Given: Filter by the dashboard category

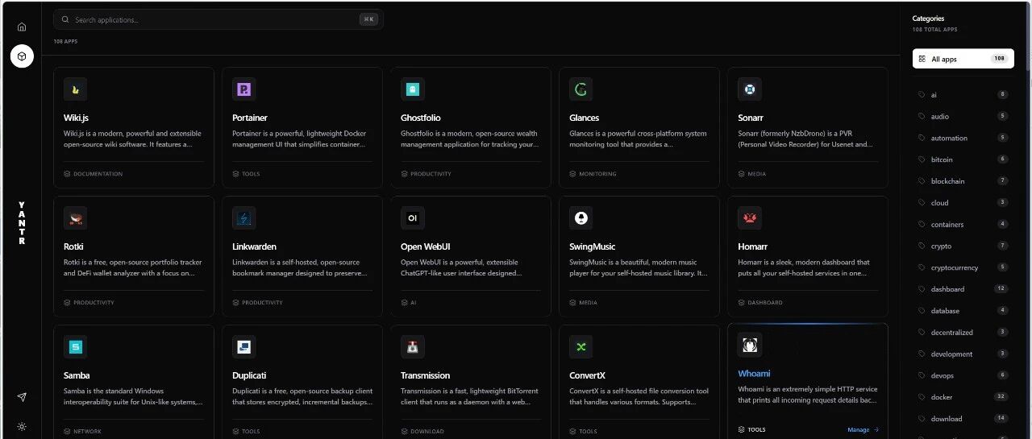Looking at the screenshot, I should pyautogui.click(x=963, y=288).
